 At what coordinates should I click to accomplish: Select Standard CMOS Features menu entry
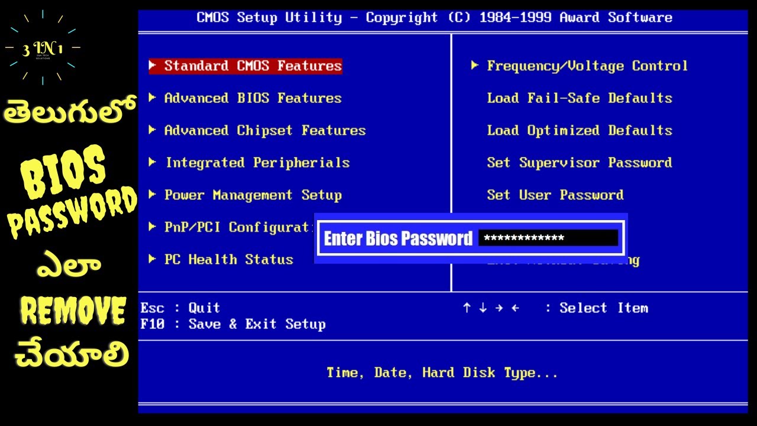pyautogui.click(x=245, y=66)
